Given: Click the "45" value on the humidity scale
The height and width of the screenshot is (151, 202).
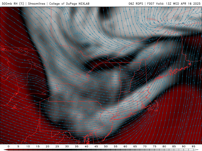Looking at the screenshot, I should tap(96, 146).
